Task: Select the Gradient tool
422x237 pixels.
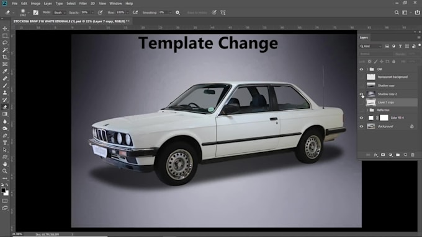Action: pyautogui.click(x=5, y=114)
